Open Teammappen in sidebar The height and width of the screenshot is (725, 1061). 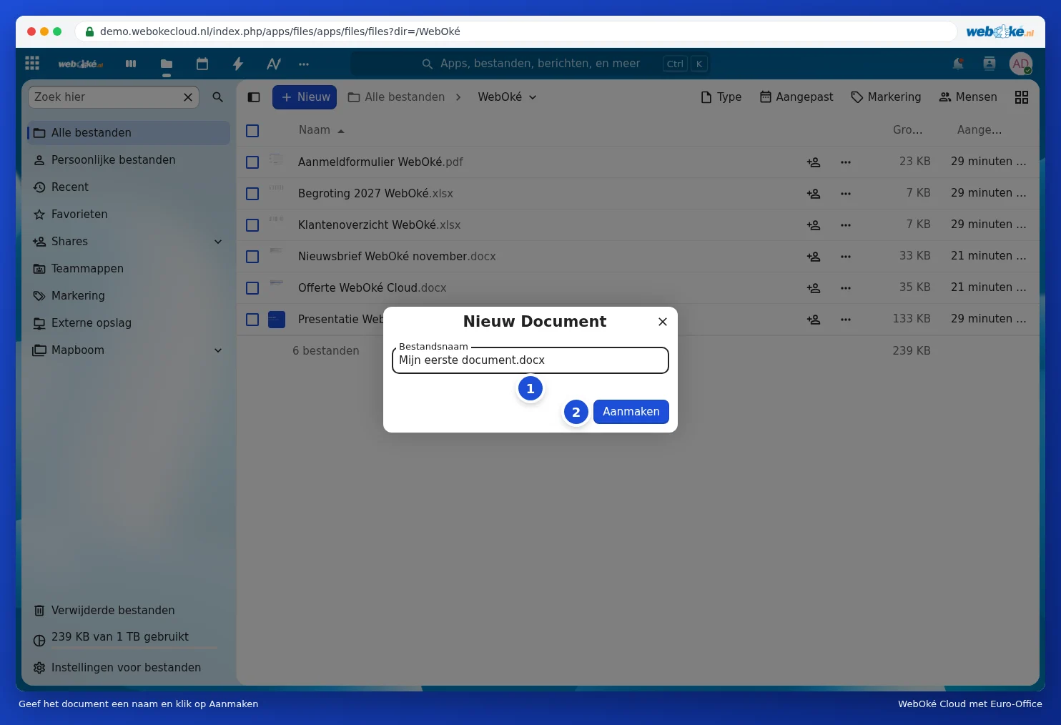[x=129, y=269]
